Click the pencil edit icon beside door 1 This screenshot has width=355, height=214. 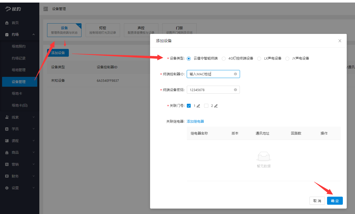tap(198, 106)
